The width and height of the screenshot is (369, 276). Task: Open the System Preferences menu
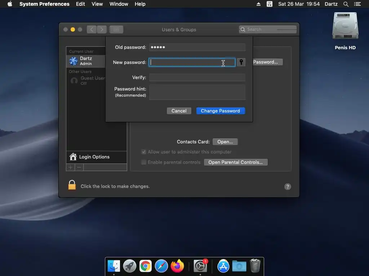(x=44, y=4)
